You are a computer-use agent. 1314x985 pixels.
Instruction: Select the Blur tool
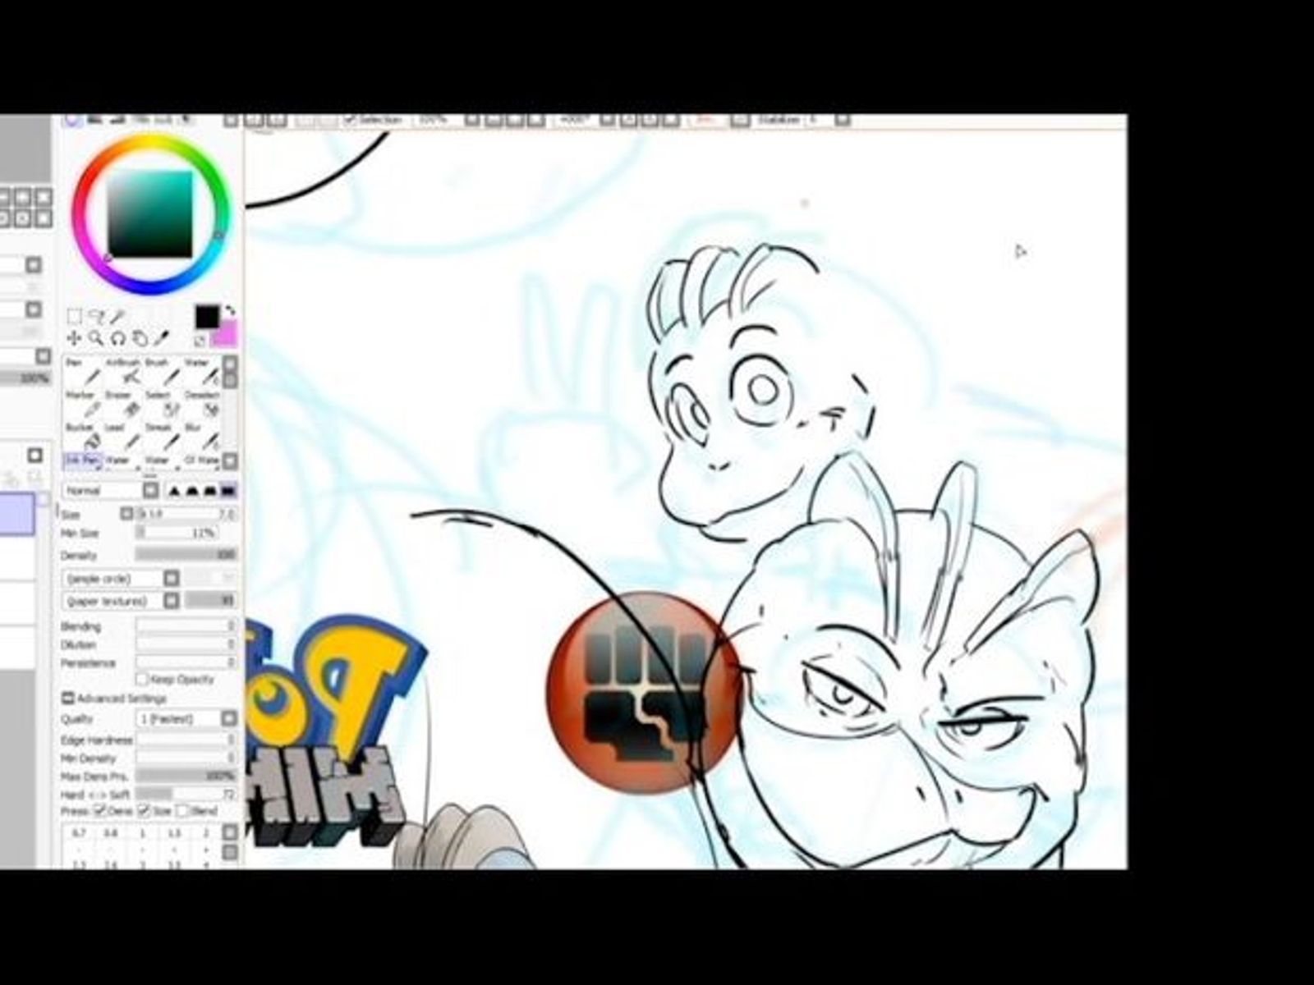[200, 438]
